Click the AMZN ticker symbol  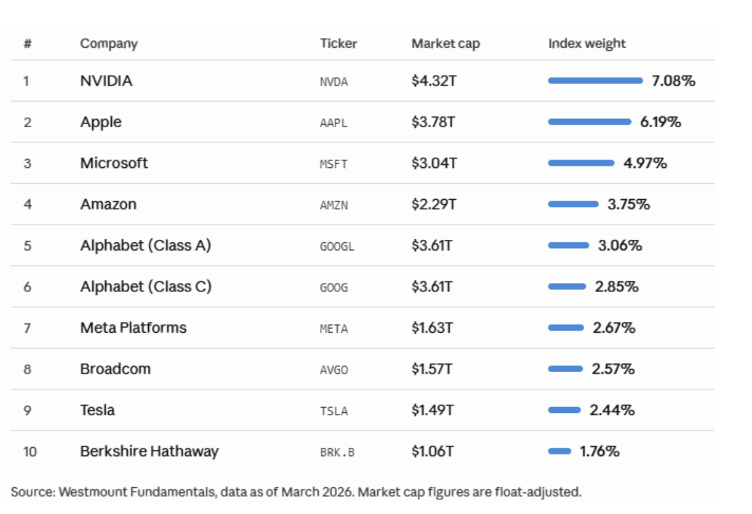[334, 205]
